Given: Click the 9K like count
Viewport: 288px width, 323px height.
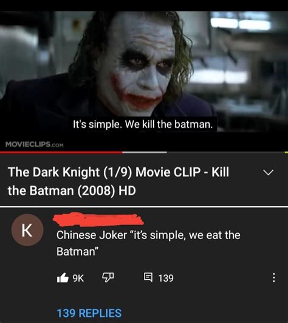Looking at the screenshot, I should [x=78, y=278].
